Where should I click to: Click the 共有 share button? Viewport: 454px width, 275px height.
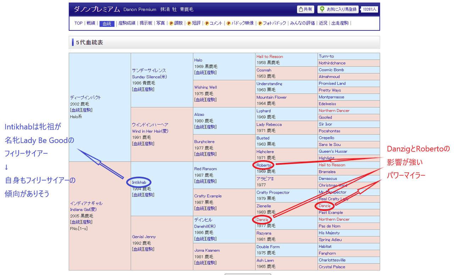click(305, 10)
